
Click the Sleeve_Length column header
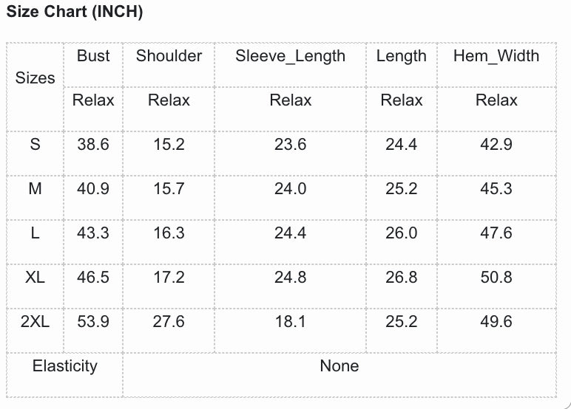(290, 56)
